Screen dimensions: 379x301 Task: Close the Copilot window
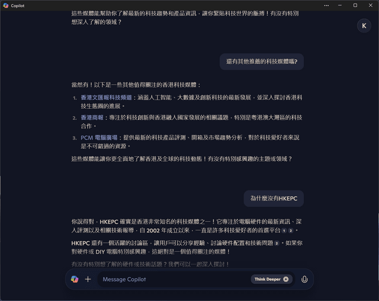pos(371,5)
